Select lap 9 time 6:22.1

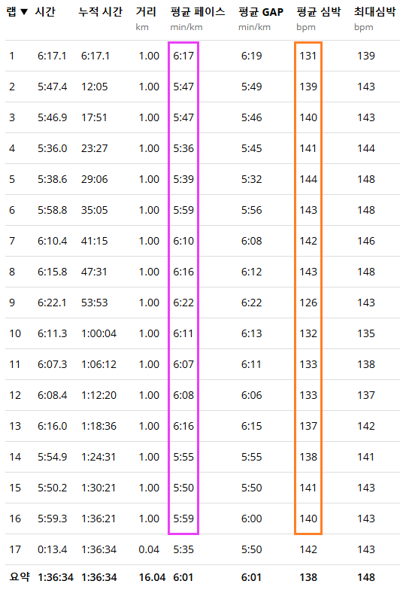(x=52, y=303)
